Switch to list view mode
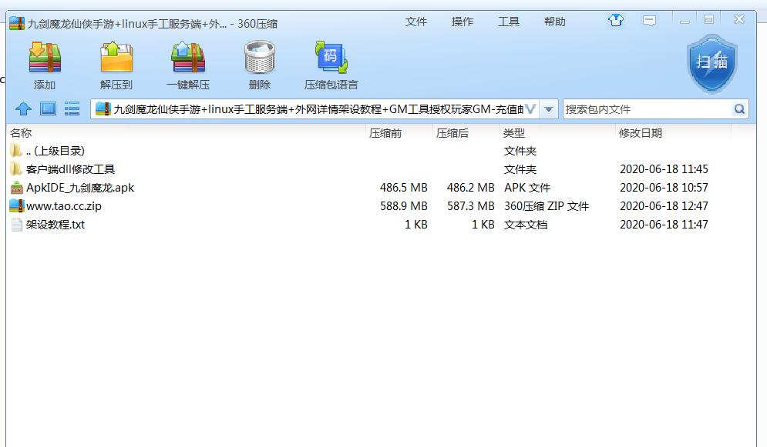The image size is (767, 447). [x=72, y=109]
